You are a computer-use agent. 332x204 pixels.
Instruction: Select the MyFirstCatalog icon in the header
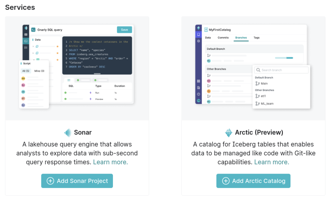[x=206, y=29]
